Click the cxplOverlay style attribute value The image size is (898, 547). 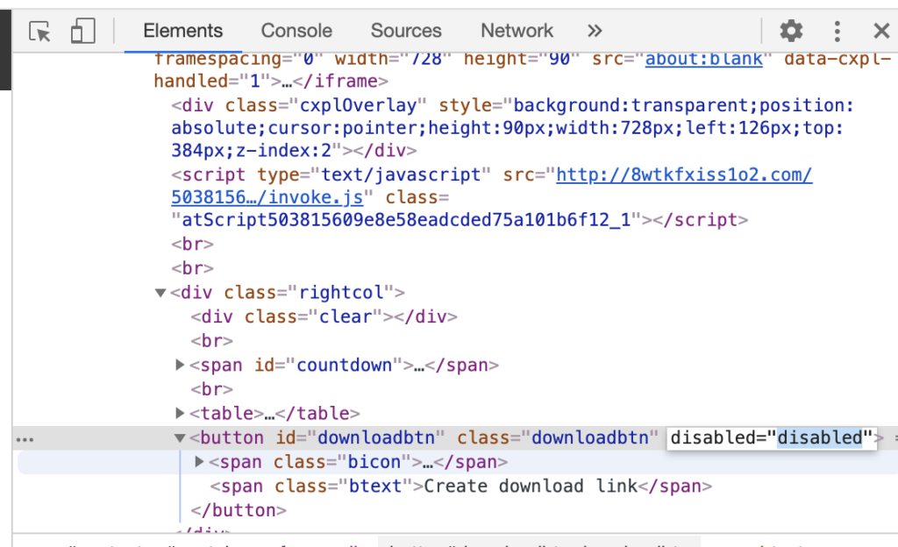(x=512, y=128)
